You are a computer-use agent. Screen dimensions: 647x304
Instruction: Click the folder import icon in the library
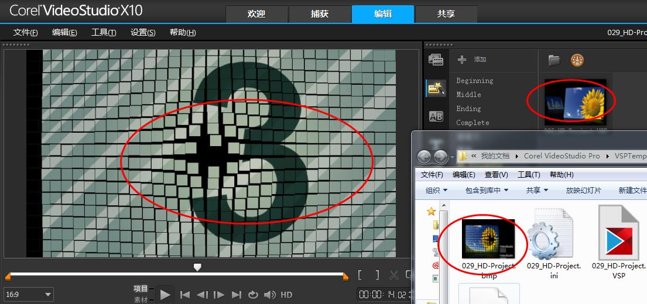click(x=554, y=61)
